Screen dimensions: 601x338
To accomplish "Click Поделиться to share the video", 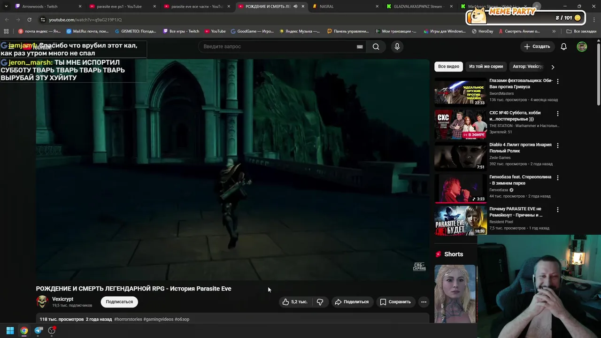I will (x=352, y=302).
